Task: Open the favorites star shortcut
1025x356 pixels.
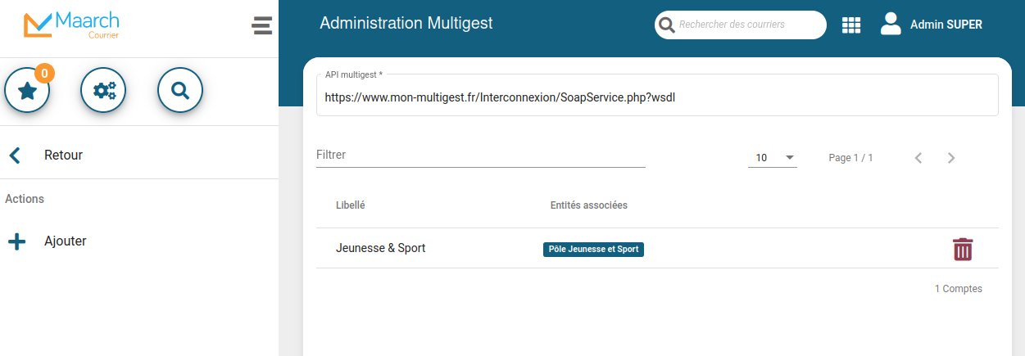Action: [27, 91]
